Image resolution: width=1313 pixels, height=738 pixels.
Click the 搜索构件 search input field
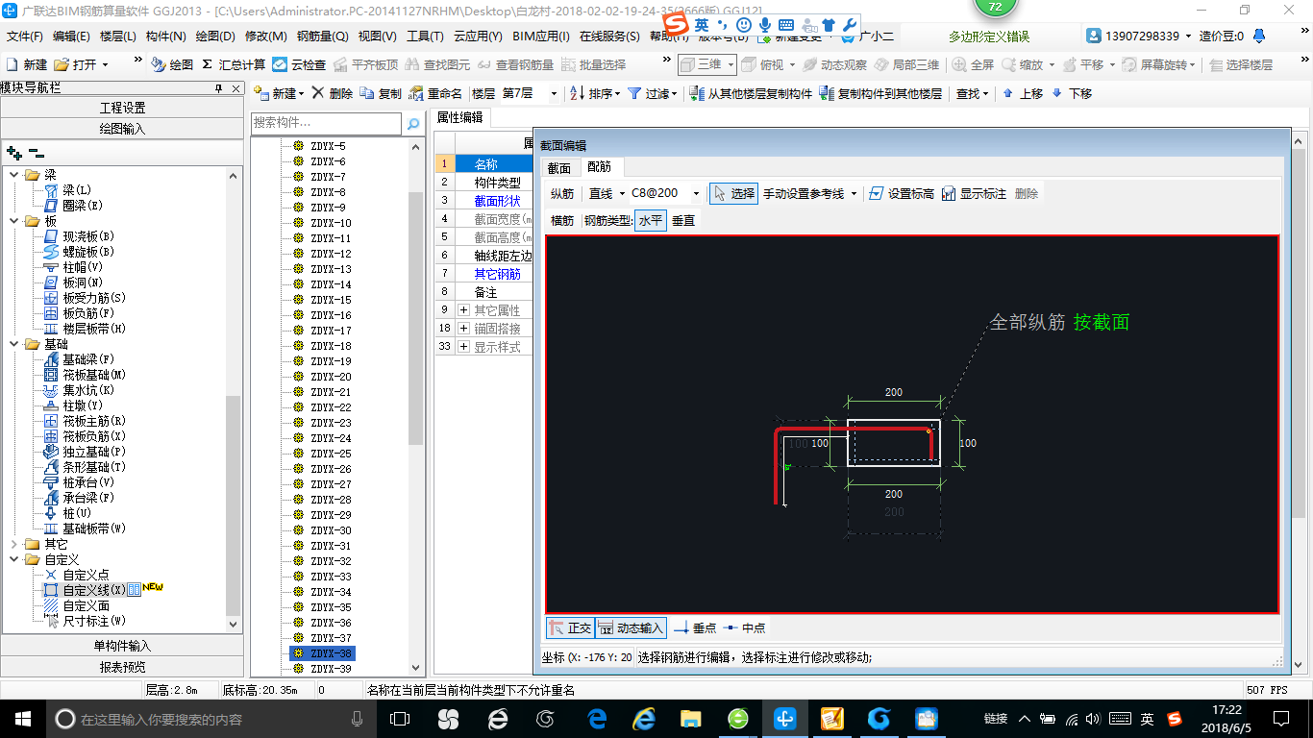(x=327, y=124)
